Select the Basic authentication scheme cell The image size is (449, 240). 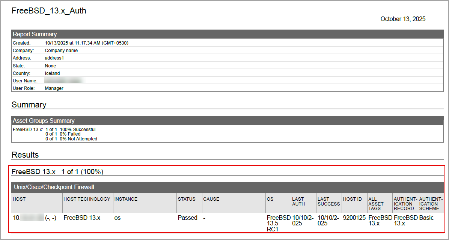(x=426, y=218)
